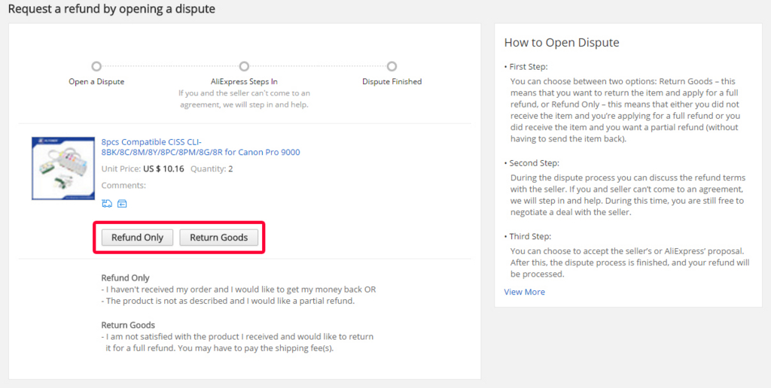The image size is (771, 388).
Task: Click the Refund Only button
Action: click(x=137, y=237)
